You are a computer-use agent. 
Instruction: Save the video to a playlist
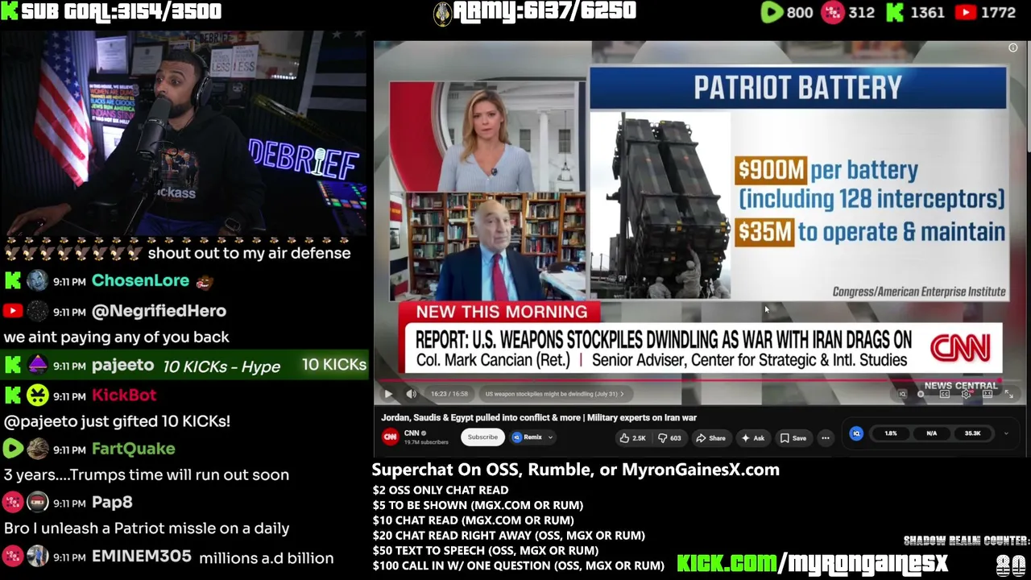point(793,438)
